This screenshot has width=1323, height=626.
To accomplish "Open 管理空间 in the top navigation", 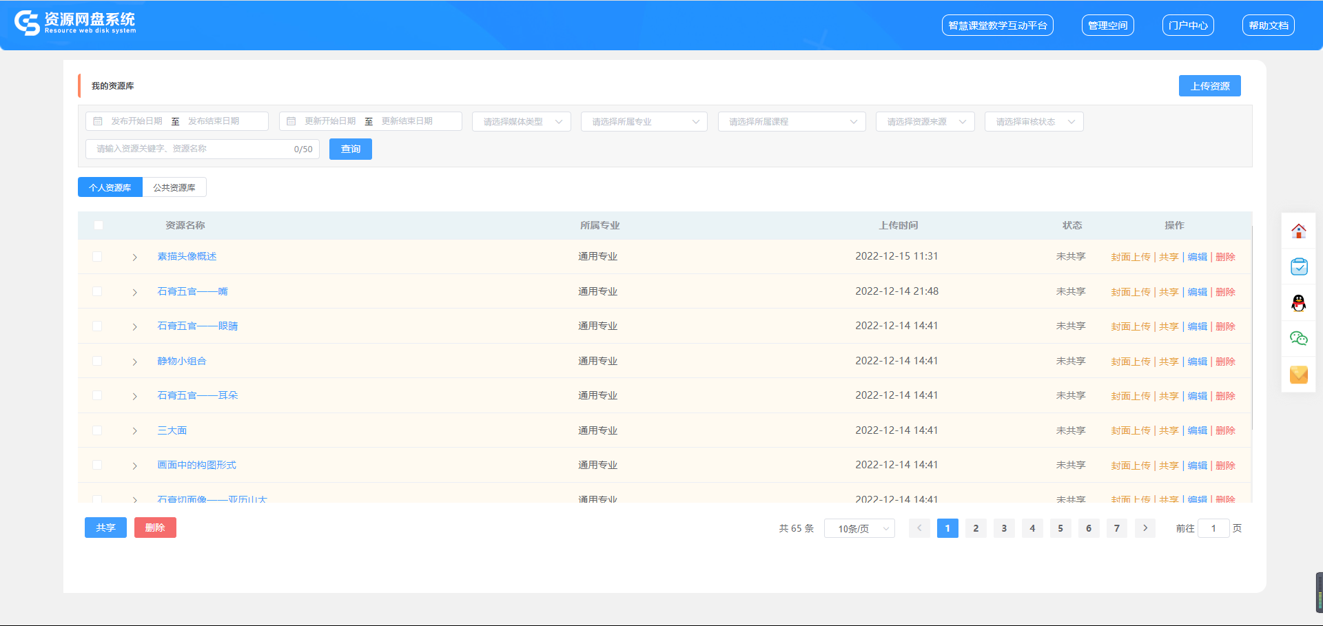I will tap(1107, 25).
